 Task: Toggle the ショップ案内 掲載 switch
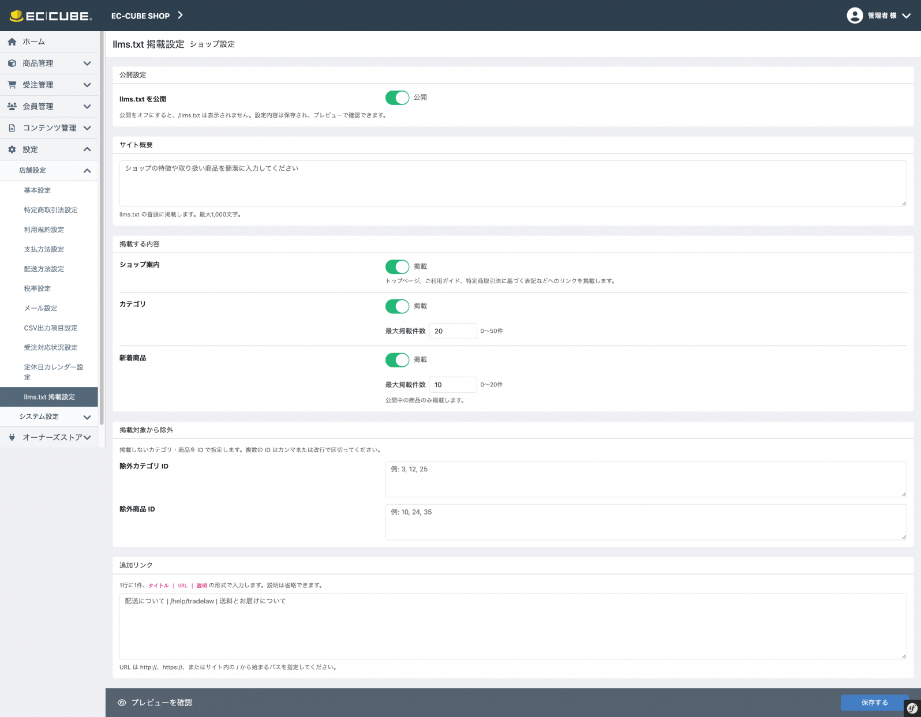[397, 266]
